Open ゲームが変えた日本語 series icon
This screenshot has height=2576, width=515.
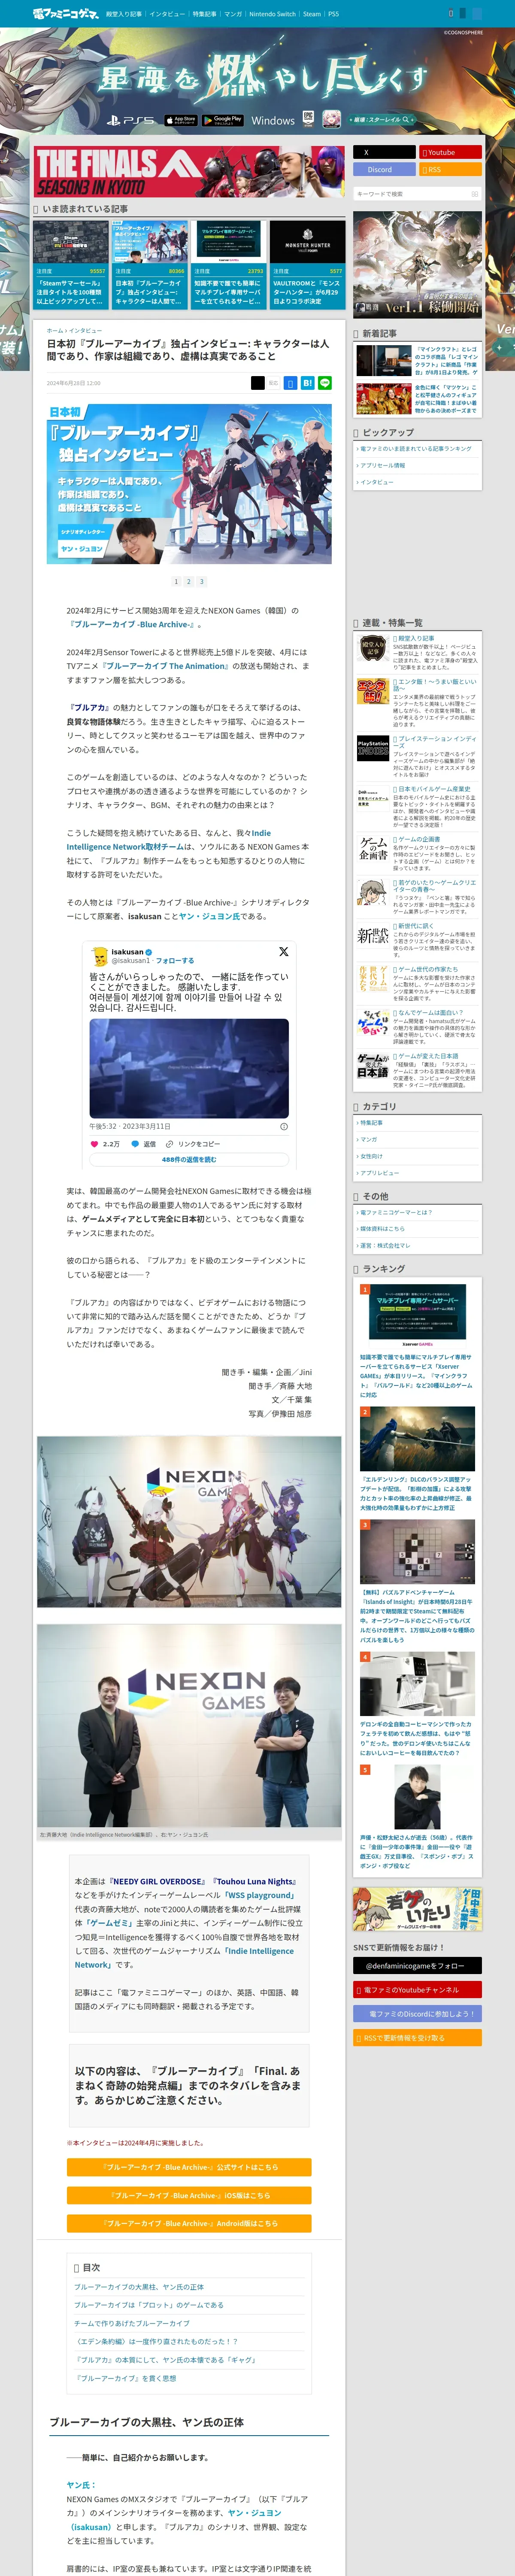[373, 1066]
